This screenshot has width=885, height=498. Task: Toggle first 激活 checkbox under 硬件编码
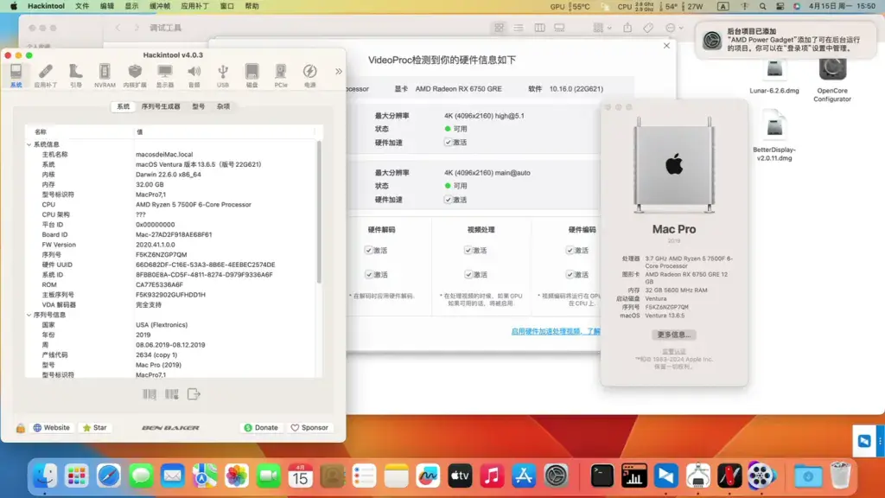tap(570, 250)
